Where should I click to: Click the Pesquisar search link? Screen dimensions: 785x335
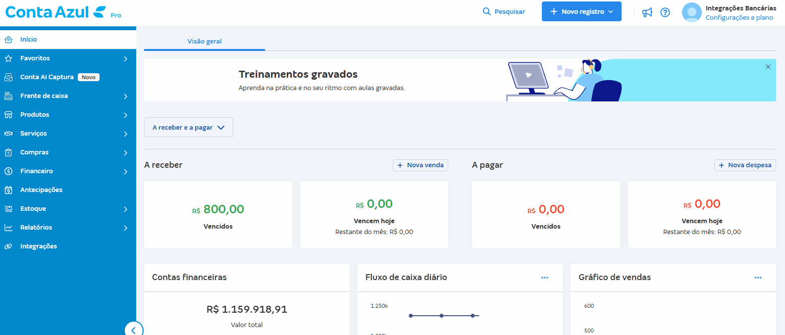[504, 11]
